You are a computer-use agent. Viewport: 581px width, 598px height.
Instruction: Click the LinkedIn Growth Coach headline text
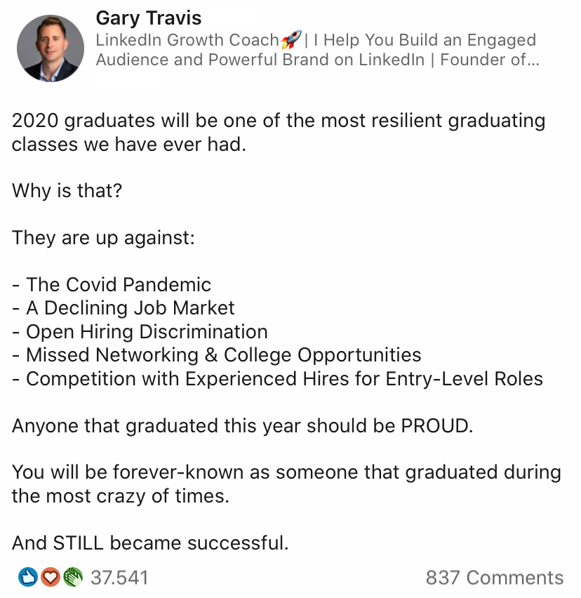point(187,40)
